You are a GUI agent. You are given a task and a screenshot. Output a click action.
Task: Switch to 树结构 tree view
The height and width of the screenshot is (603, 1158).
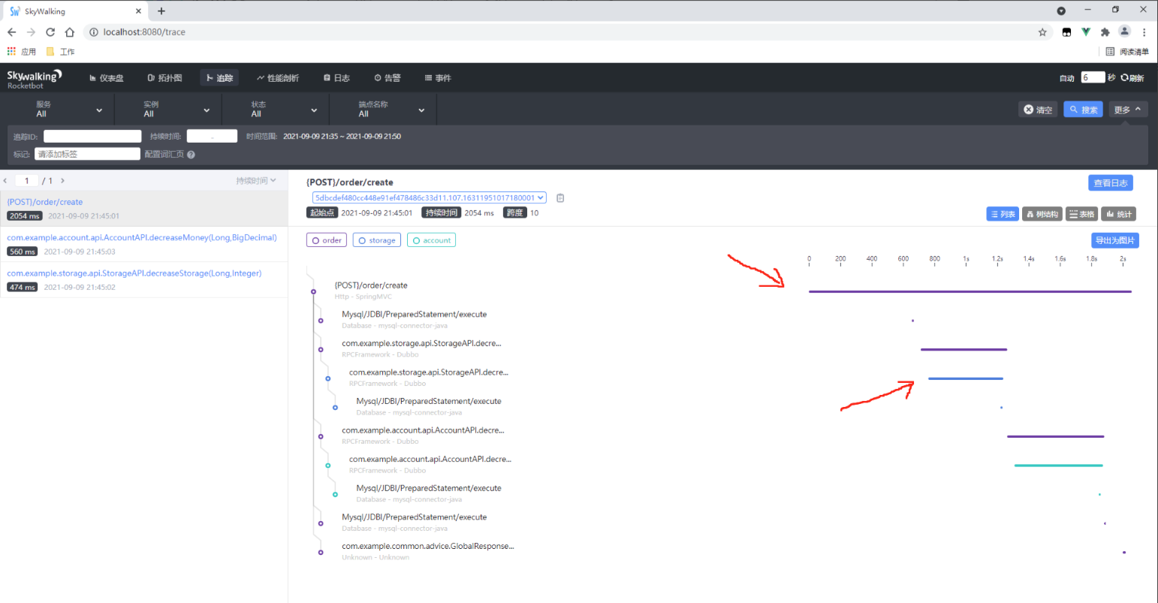1042,214
